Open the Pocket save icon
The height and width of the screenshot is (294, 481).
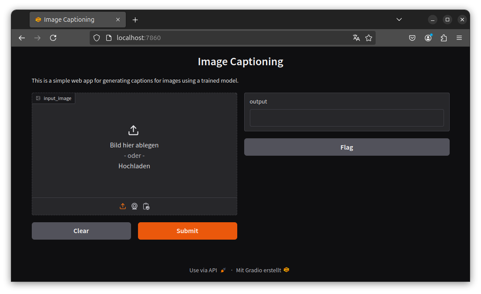pyautogui.click(x=412, y=38)
